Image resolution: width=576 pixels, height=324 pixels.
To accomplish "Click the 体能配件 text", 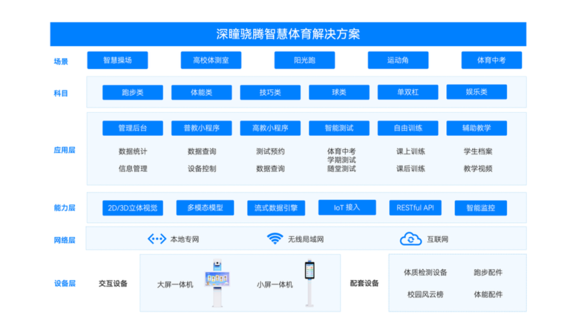I will click(x=488, y=294).
